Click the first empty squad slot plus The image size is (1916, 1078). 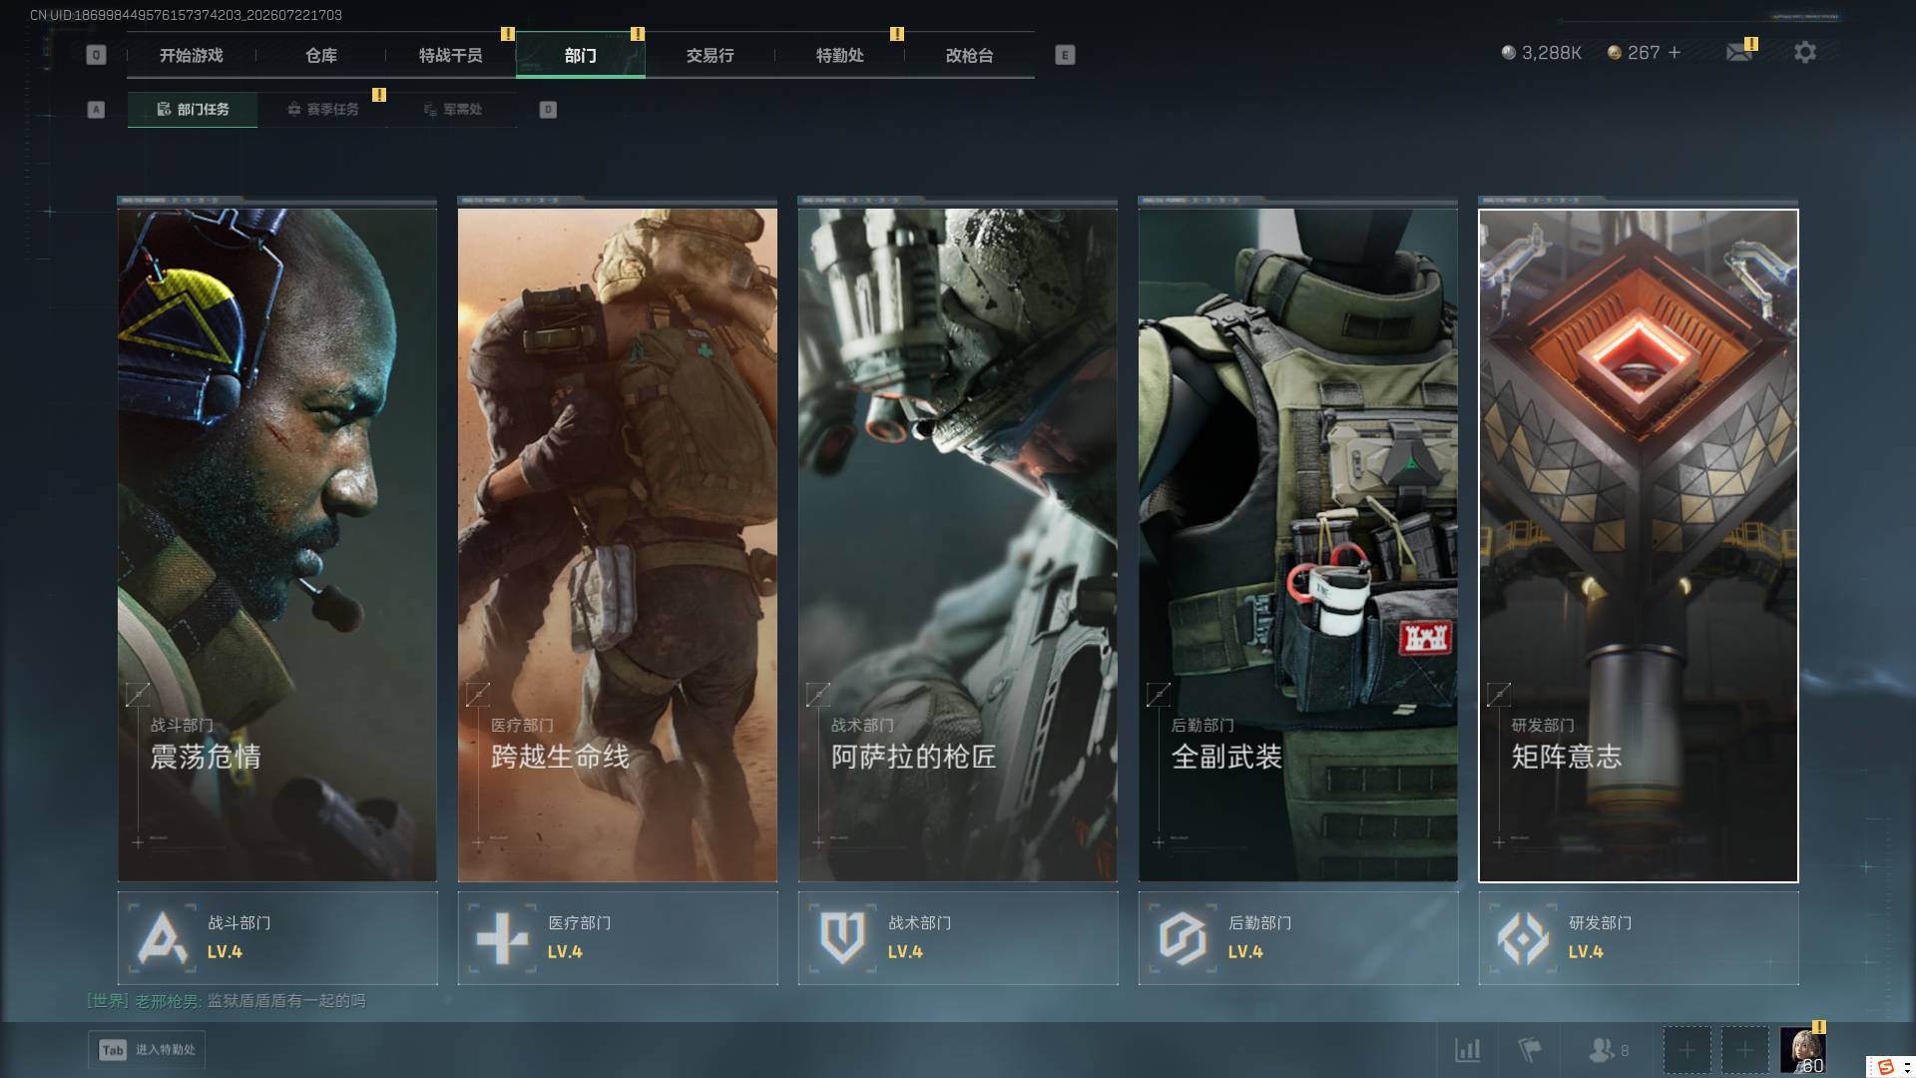click(1686, 1050)
